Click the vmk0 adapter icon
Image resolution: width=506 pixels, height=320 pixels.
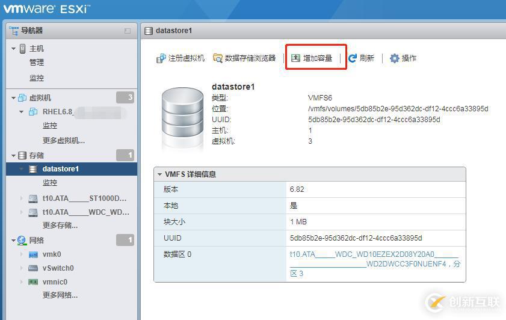point(33,255)
